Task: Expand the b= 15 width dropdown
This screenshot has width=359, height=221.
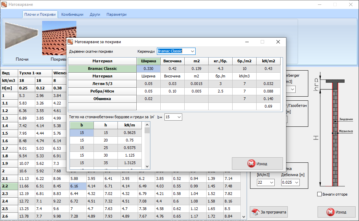Action: click(179, 117)
